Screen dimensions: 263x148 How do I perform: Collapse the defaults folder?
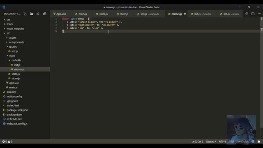pos(16,60)
